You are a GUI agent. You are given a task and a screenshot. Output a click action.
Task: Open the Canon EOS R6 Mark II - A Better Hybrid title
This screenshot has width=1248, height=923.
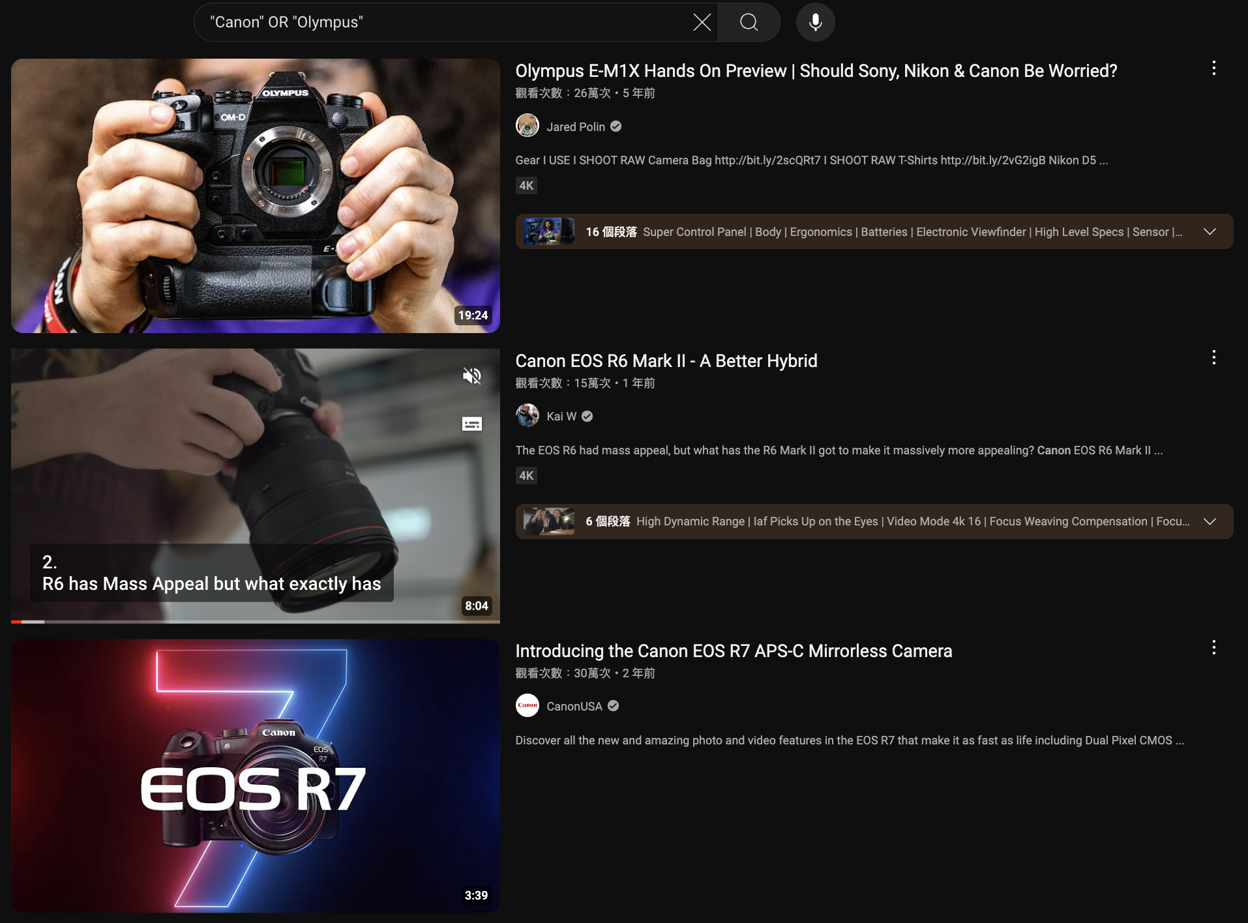[x=666, y=361]
